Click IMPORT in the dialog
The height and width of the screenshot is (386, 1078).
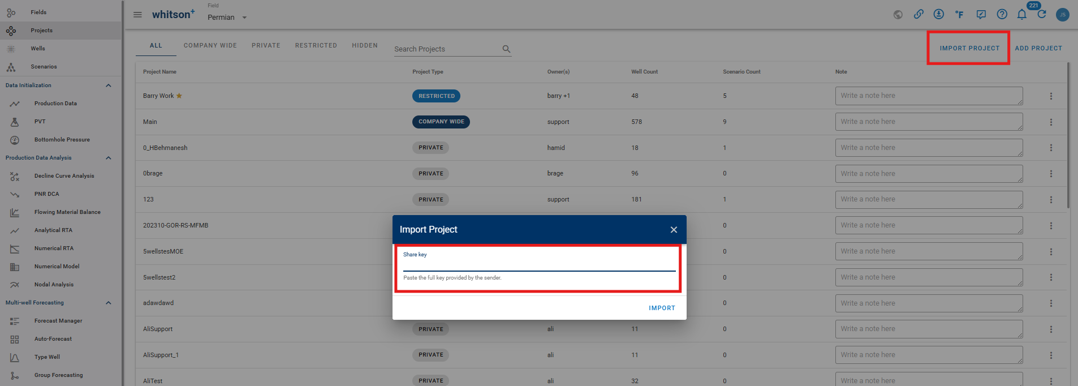tap(662, 308)
